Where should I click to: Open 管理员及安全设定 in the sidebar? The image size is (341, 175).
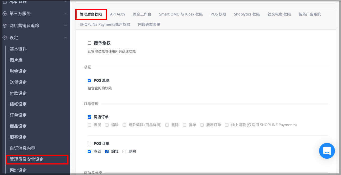coord(27,159)
